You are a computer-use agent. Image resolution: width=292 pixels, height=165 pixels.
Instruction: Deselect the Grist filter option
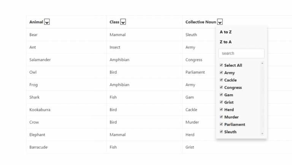click(x=221, y=102)
